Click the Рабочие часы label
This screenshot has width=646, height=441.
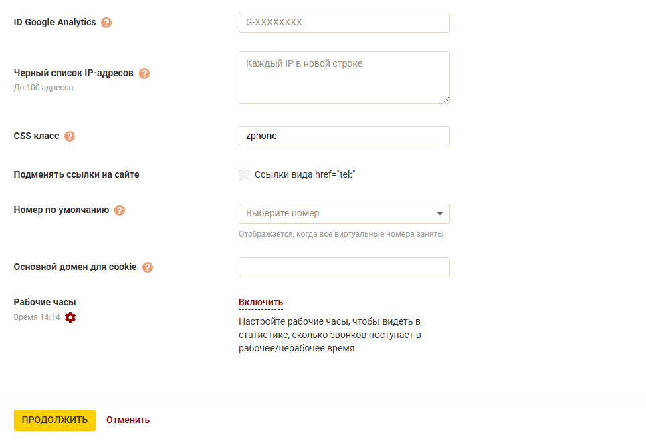click(45, 302)
